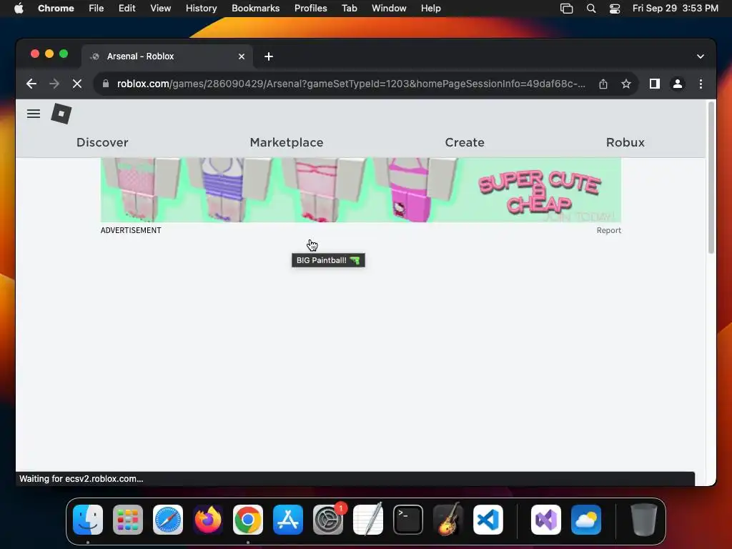Click the vertical page scrollbar
Screen dimensions: 732x549
pyautogui.click(x=711, y=177)
